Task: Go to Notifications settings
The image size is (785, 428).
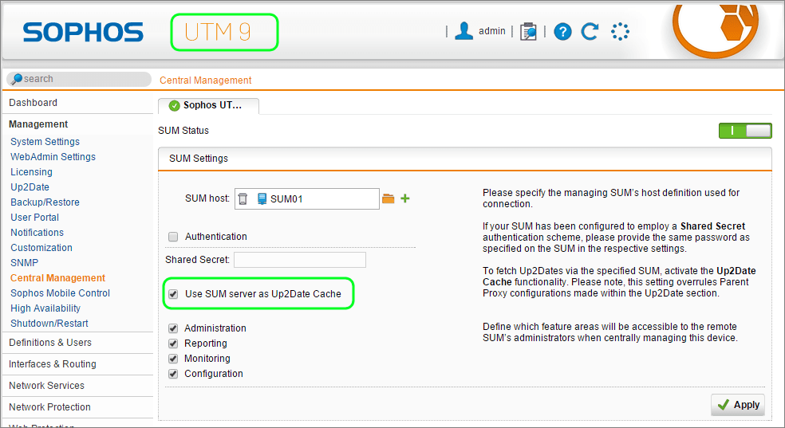Action: point(37,233)
